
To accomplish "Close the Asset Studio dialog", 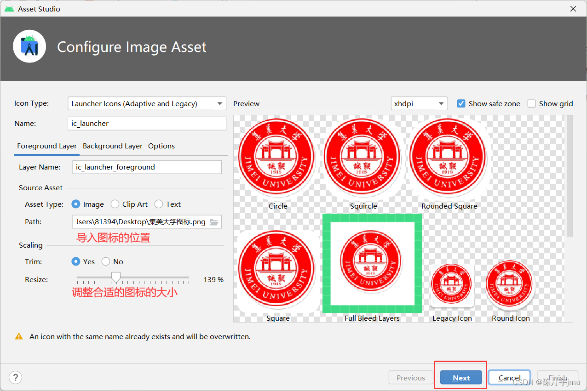I will 573,9.
